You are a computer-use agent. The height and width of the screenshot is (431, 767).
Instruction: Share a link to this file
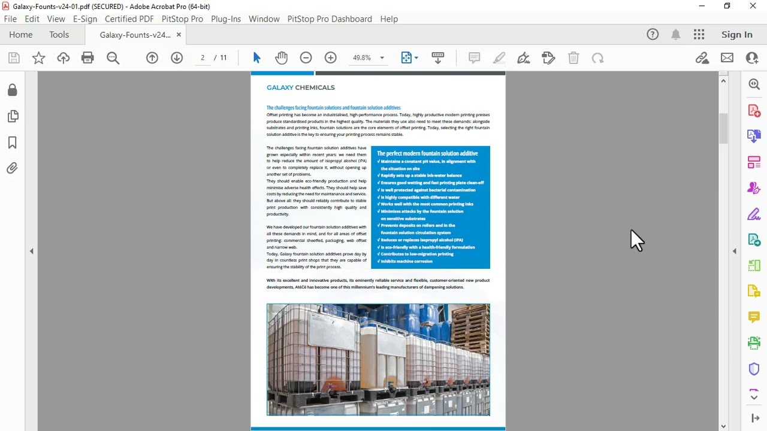point(702,58)
